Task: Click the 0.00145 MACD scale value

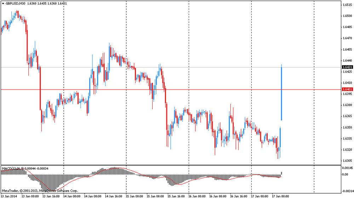Action: pos(347,168)
